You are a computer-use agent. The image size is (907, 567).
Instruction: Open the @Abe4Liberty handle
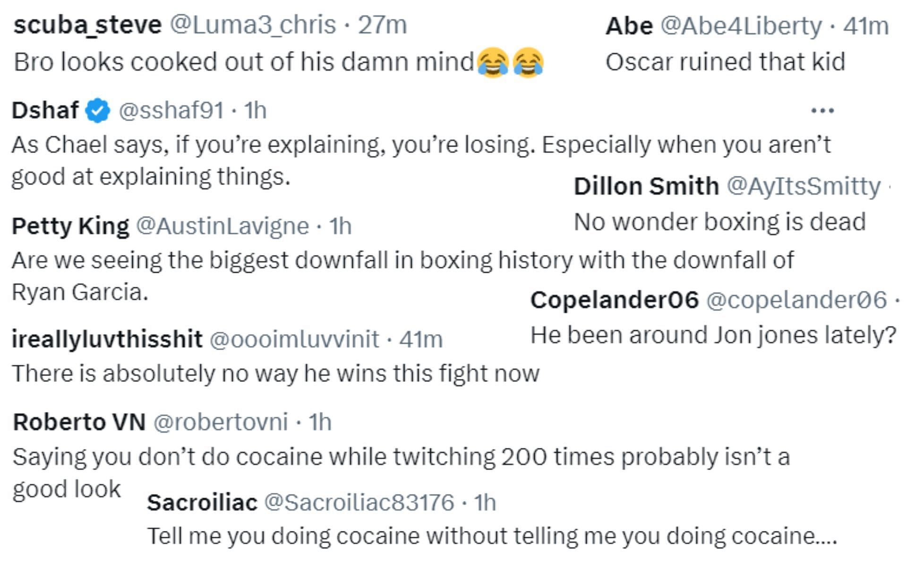click(x=741, y=26)
